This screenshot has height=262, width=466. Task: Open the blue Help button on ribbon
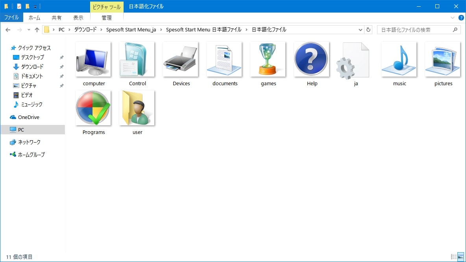click(461, 18)
